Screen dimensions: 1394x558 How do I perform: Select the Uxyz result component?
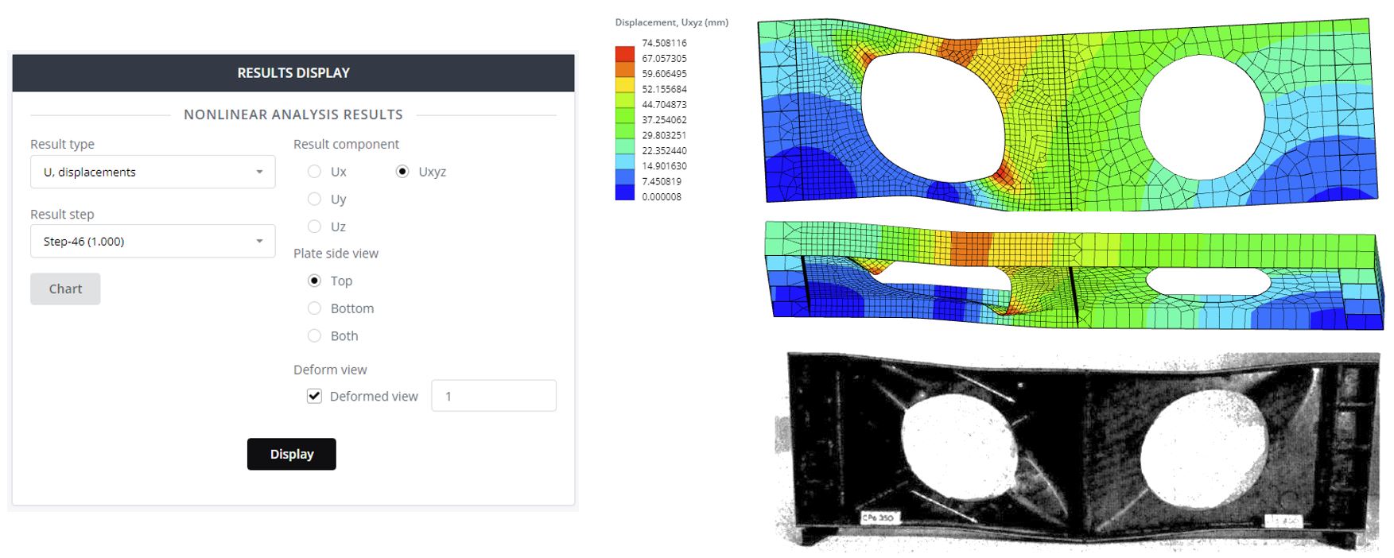click(x=402, y=172)
